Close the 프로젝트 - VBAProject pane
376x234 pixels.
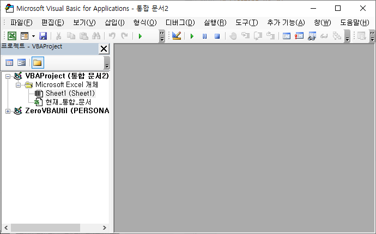[x=104, y=49]
